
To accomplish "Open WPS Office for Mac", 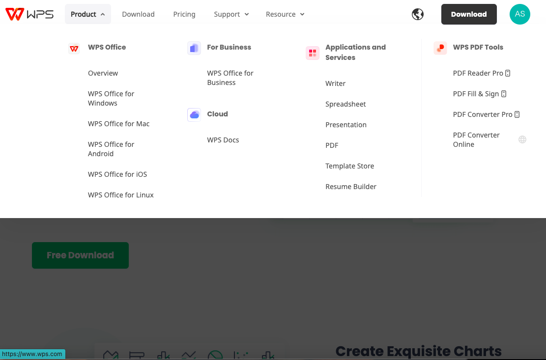I will coord(119,124).
